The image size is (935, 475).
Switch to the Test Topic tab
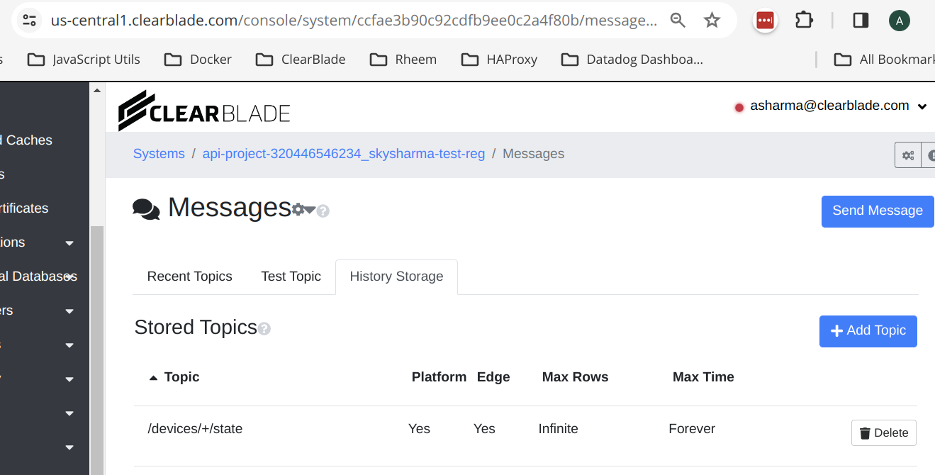tap(291, 276)
